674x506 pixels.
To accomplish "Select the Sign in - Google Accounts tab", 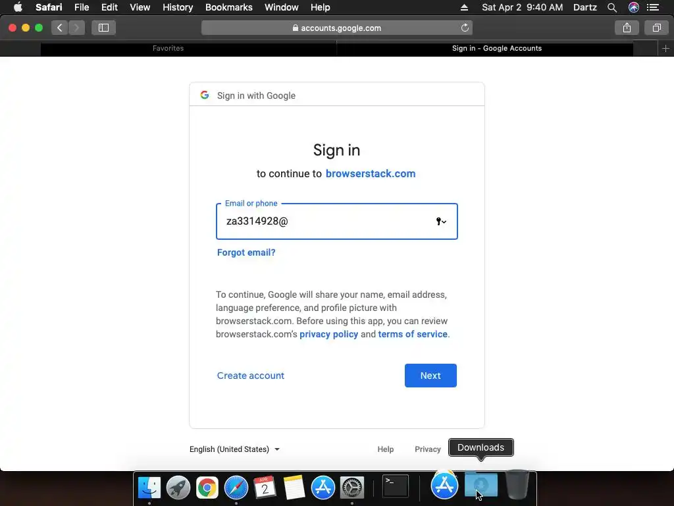I will tap(485, 49).
